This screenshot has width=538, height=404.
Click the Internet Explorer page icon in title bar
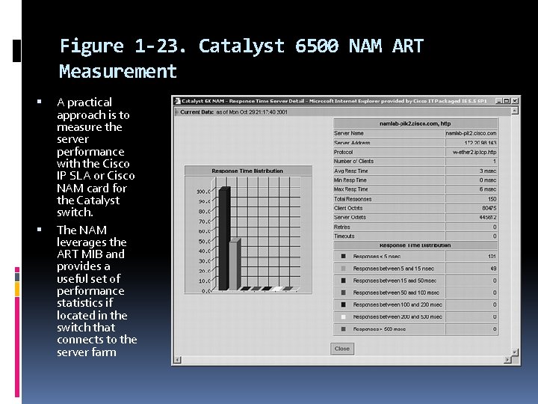(x=177, y=101)
